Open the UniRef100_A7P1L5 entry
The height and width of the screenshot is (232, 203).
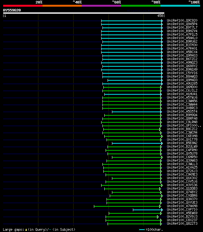tap(182, 34)
